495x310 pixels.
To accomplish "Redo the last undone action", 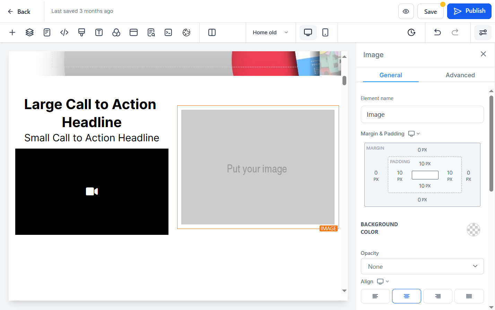I will [455, 33].
